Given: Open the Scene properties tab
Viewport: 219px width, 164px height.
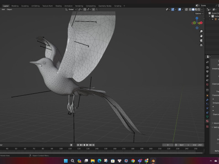Looking at the screenshot, I should tap(207, 80).
